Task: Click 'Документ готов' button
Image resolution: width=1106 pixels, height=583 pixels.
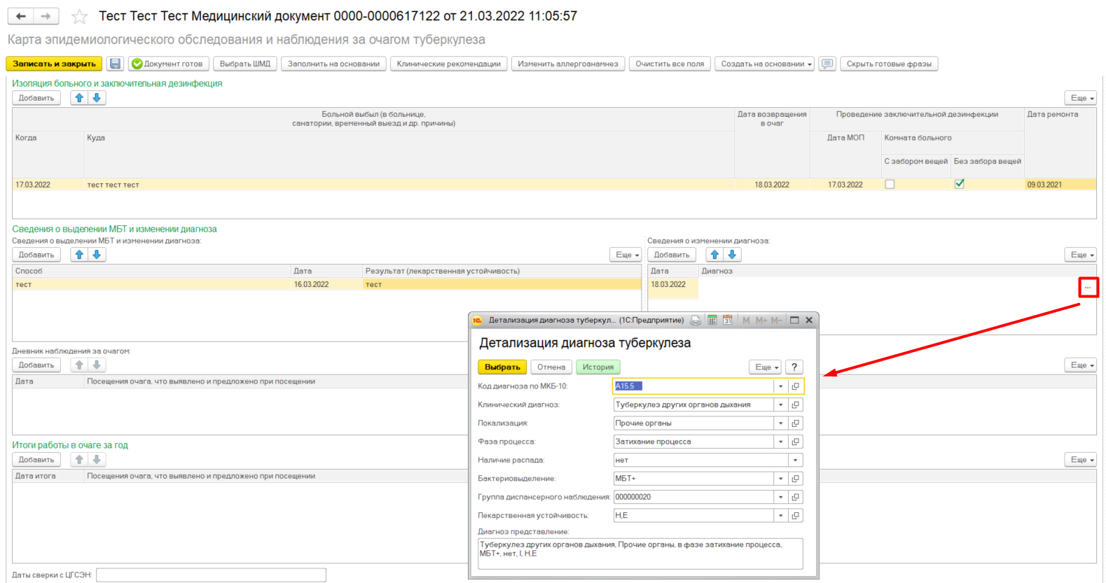Action: [167, 64]
